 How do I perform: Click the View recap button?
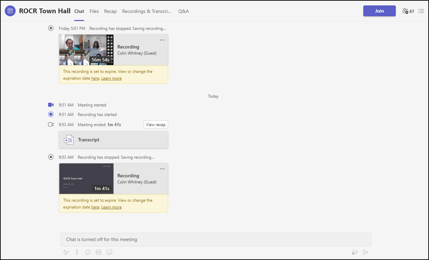click(156, 125)
